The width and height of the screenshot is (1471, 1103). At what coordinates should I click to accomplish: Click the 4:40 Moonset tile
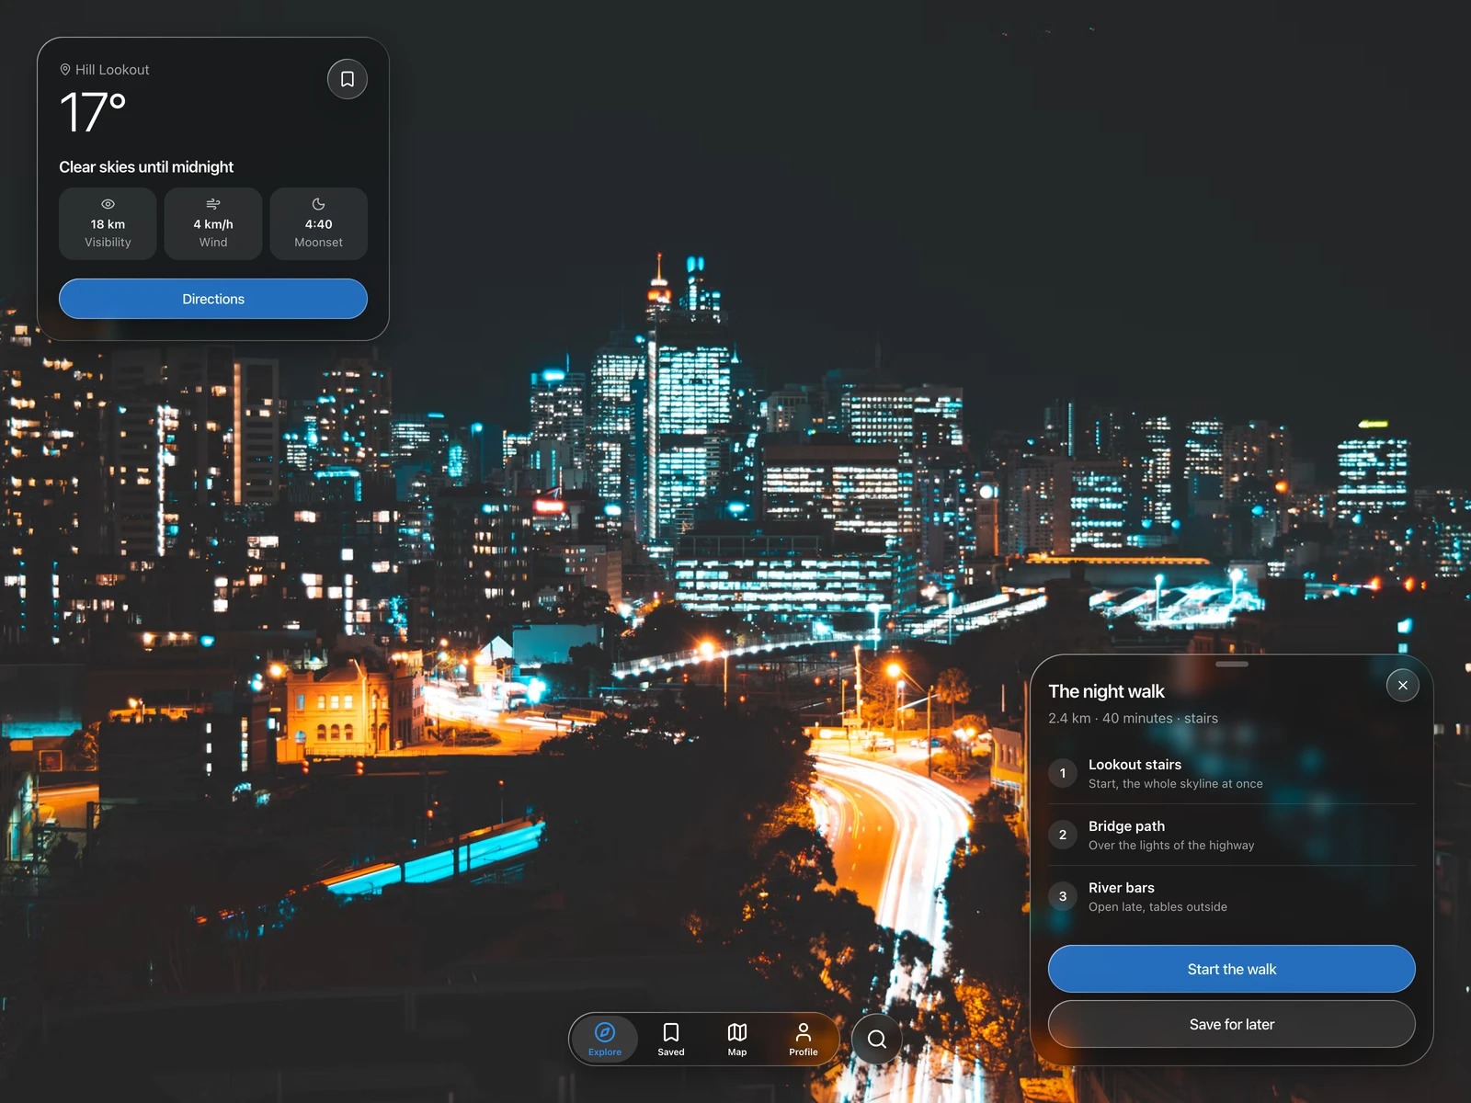(x=318, y=223)
